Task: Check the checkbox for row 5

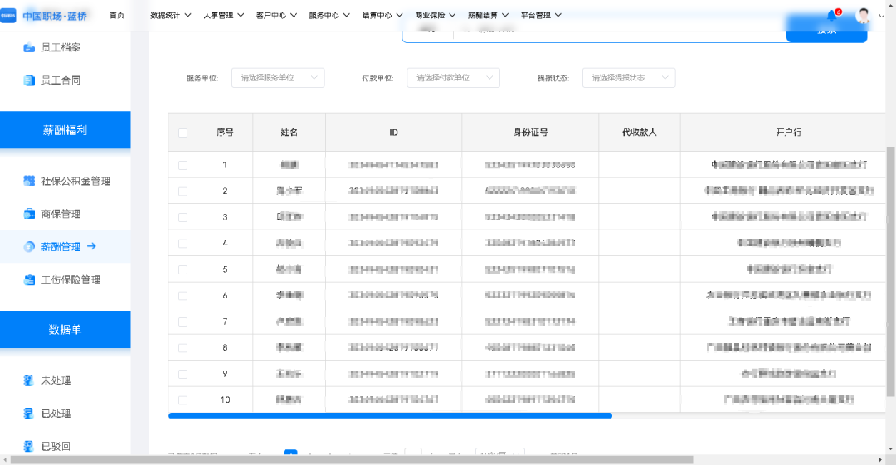Action: pyautogui.click(x=183, y=269)
